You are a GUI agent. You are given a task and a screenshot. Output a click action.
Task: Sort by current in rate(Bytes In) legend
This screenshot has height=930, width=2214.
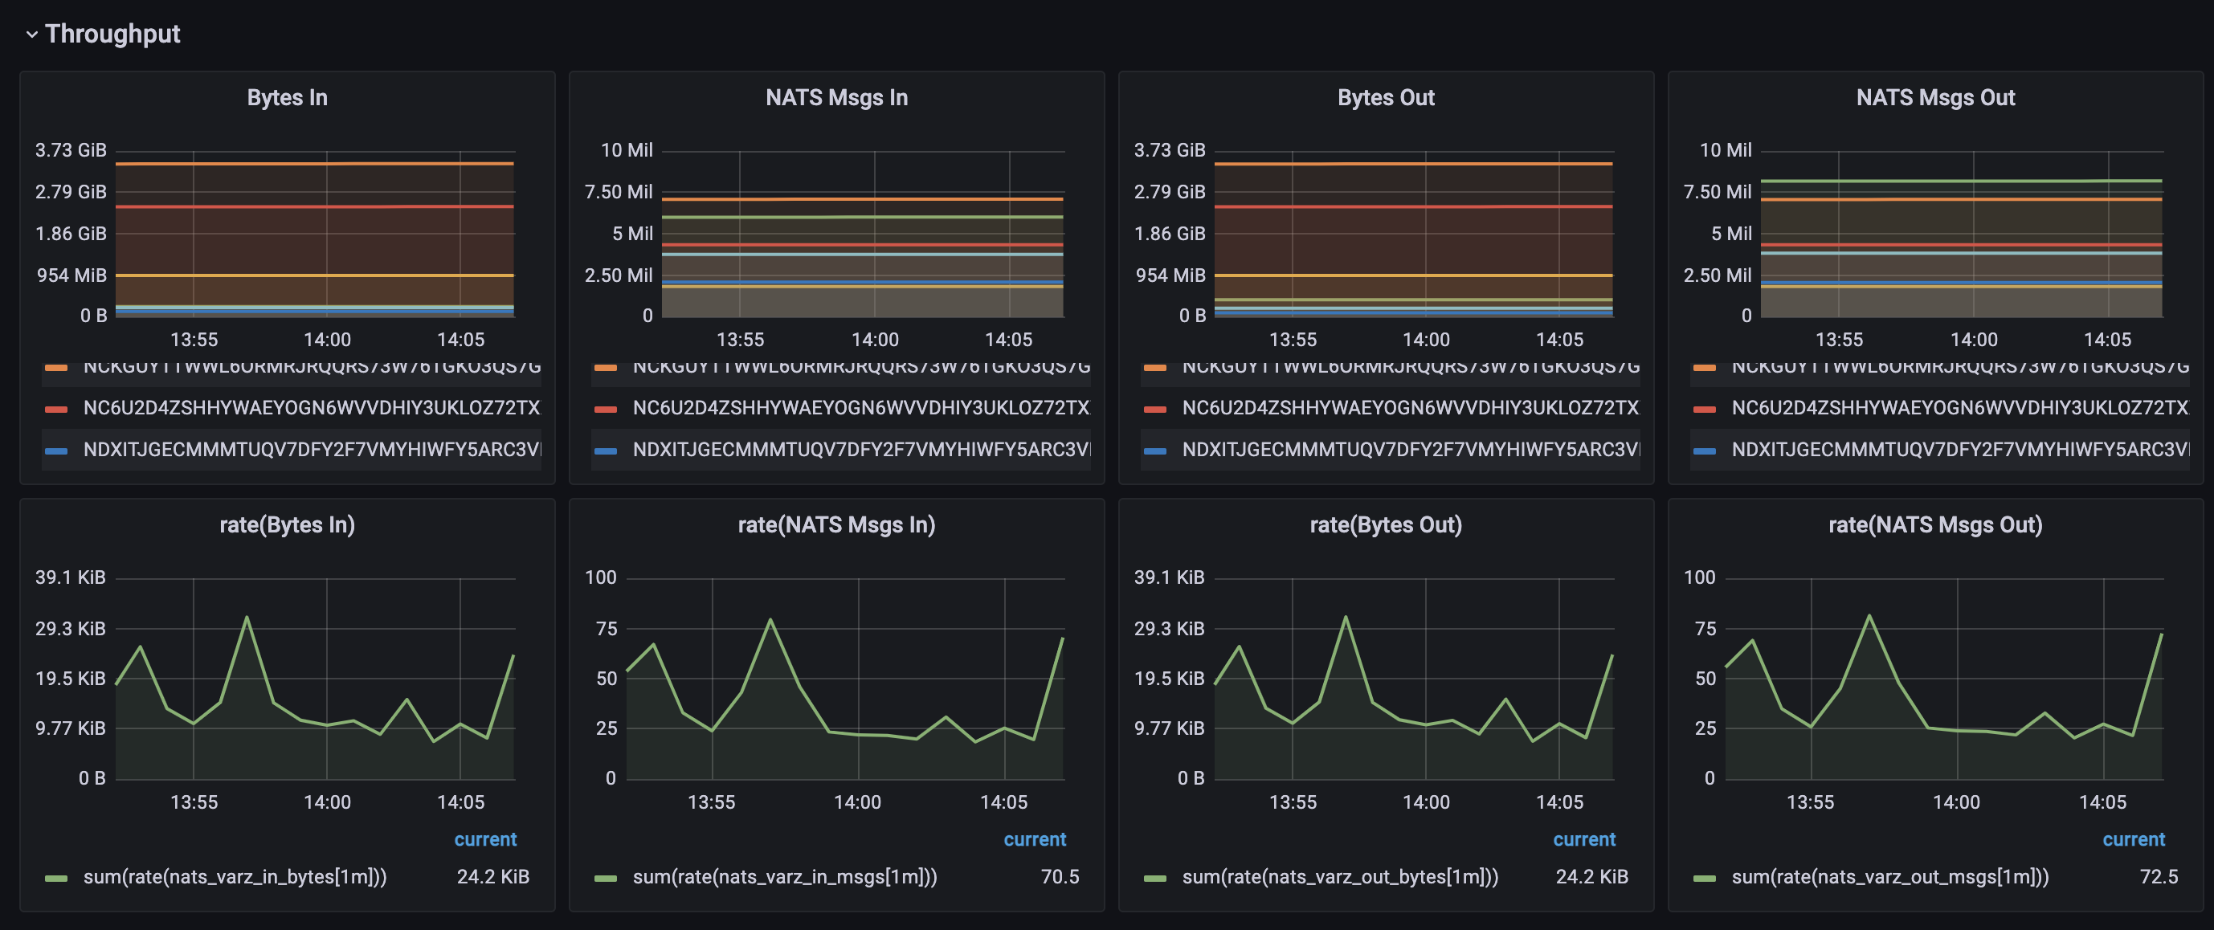pos(484,840)
